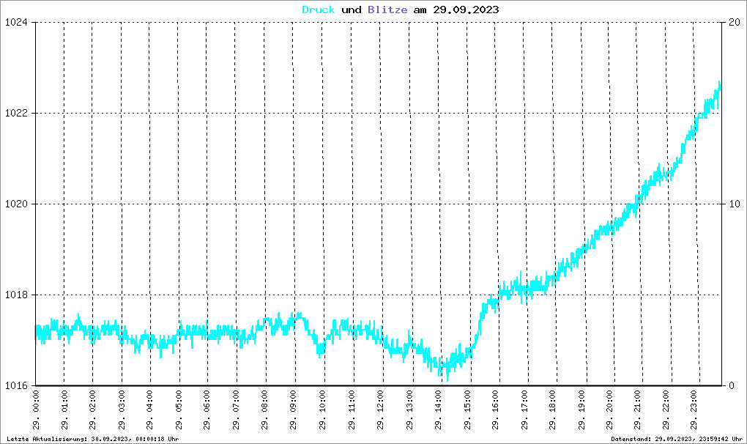Click the time label '29. 11:00'

click(352, 410)
